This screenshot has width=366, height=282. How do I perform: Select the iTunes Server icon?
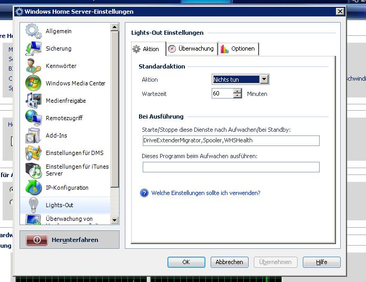click(33, 170)
